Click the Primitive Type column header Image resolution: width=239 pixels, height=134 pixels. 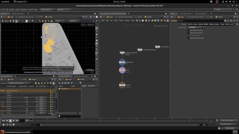point(11,86)
